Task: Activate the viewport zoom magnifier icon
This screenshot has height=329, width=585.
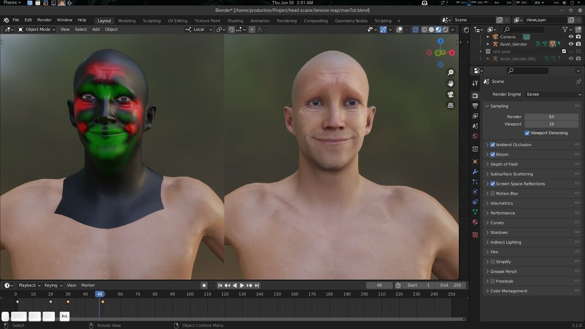Action: [x=451, y=72]
